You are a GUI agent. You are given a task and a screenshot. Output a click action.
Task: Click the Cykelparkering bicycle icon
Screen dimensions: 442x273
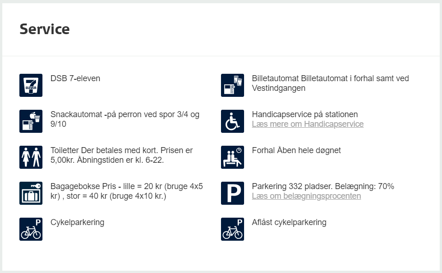coord(31,229)
